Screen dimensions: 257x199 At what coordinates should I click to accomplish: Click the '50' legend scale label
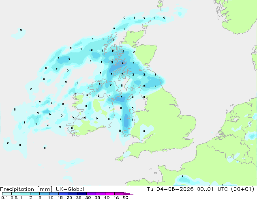pos(126,197)
